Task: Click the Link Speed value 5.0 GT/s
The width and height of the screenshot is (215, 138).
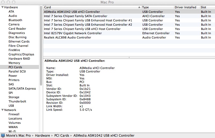Action: tap(86, 110)
